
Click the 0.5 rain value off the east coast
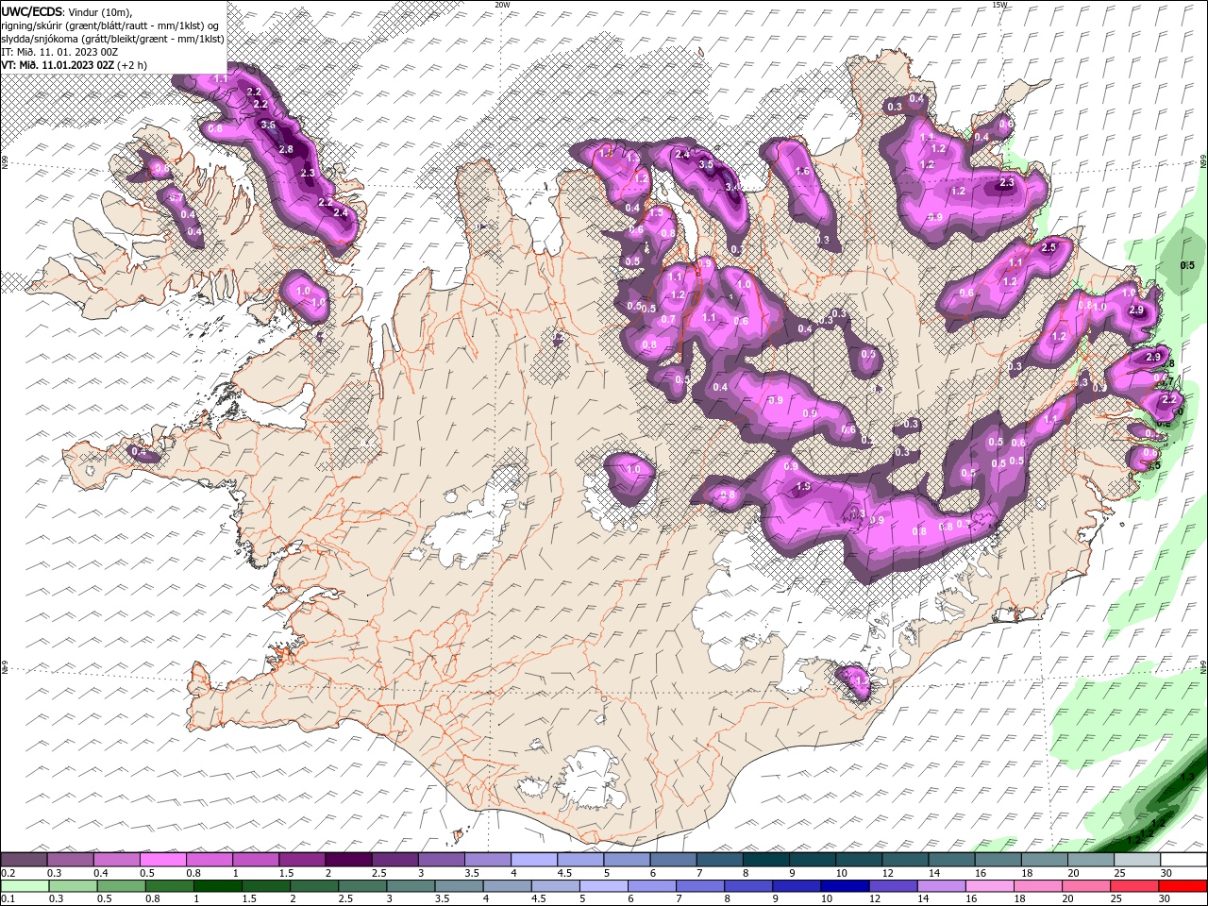pyautogui.click(x=1187, y=265)
